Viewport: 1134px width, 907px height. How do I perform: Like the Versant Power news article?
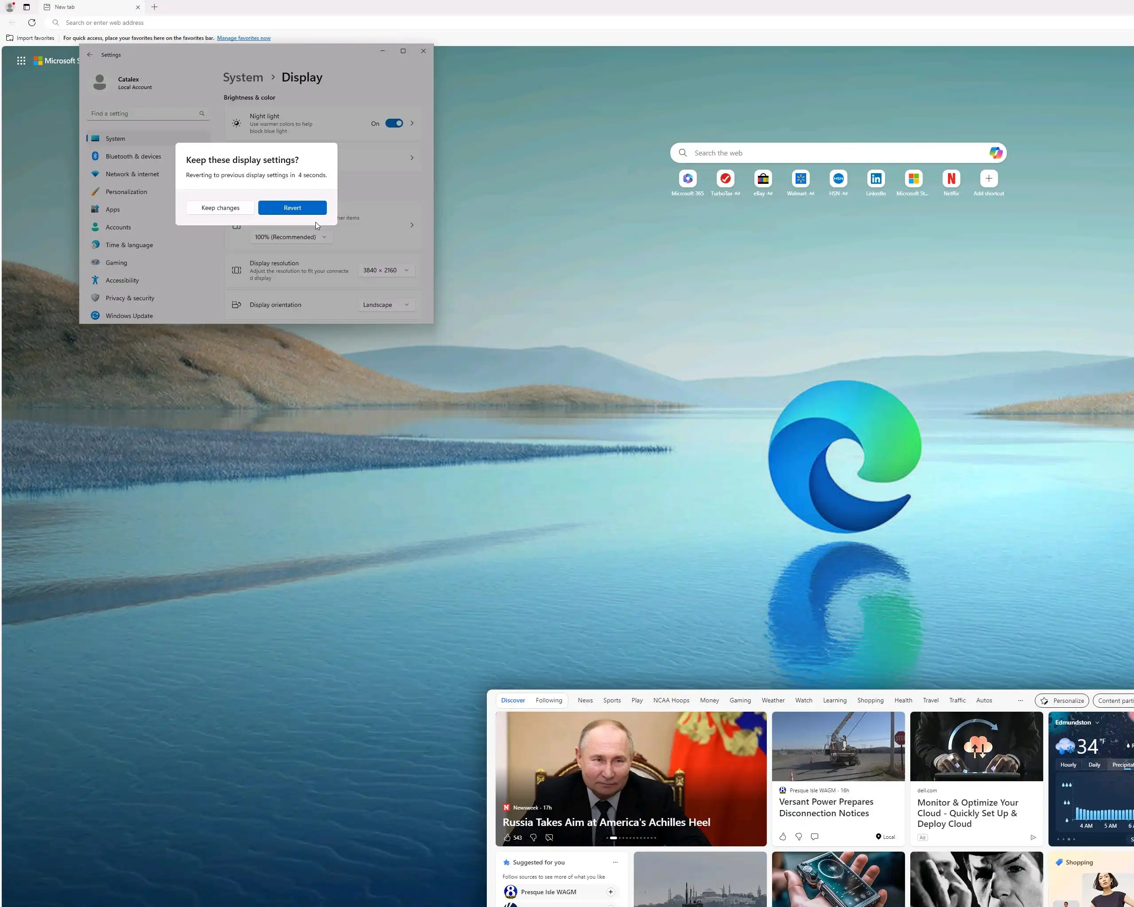click(782, 837)
